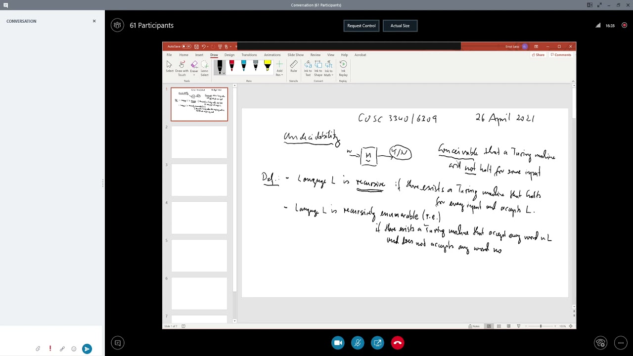Open the Acrobat tab
Screen dimensions: 633x356
point(360,55)
